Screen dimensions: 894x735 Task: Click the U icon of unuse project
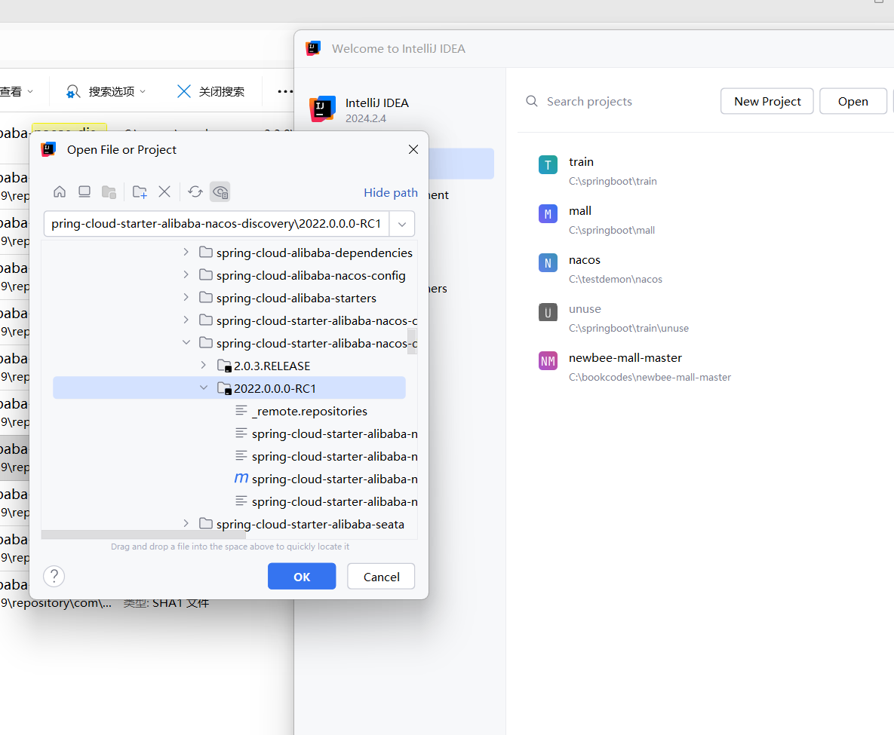pos(548,311)
